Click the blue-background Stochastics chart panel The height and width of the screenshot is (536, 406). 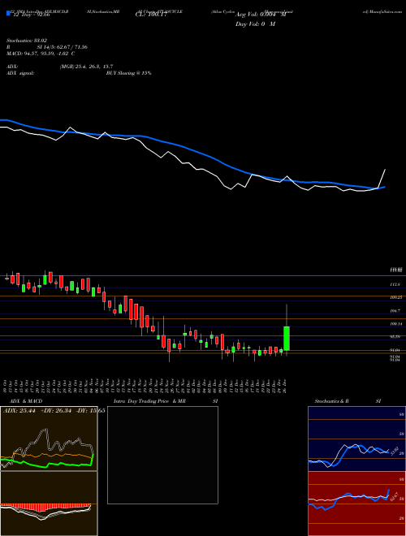pyautogui.click(x=356, y=439)
